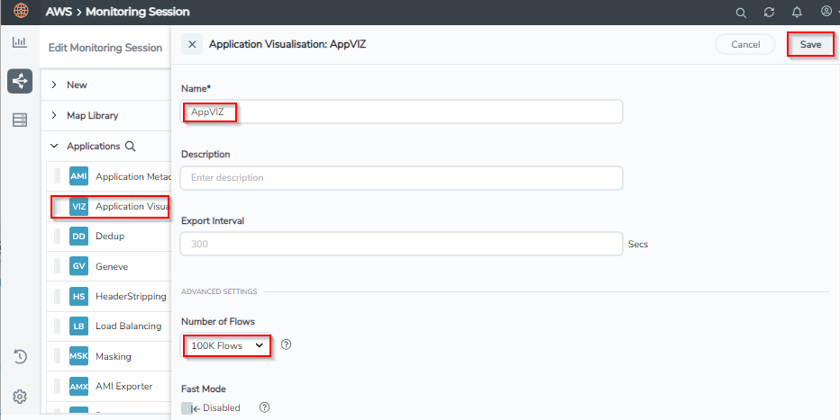Click the Edit Monitoring Session heading
This screenshot has width=840, height=420.
coord(105,48)
